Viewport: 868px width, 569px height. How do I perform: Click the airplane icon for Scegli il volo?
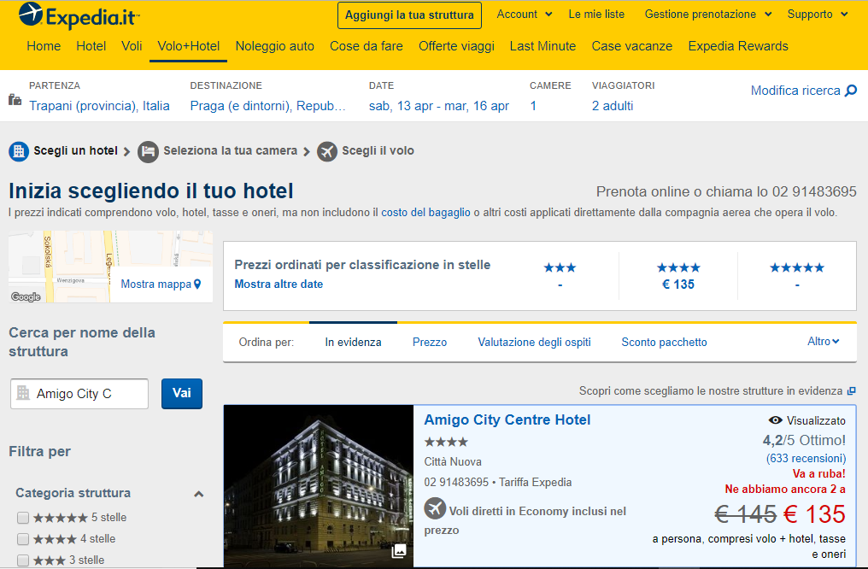pyautogui.click(x=327, y=152)
